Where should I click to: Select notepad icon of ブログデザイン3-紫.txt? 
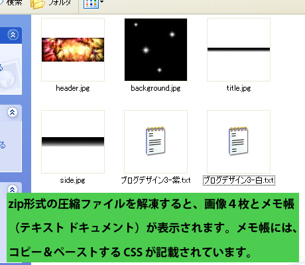156,141
